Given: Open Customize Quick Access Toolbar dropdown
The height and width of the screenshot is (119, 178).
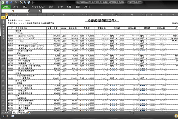Looking at the screenshot, I should (34, 2).
